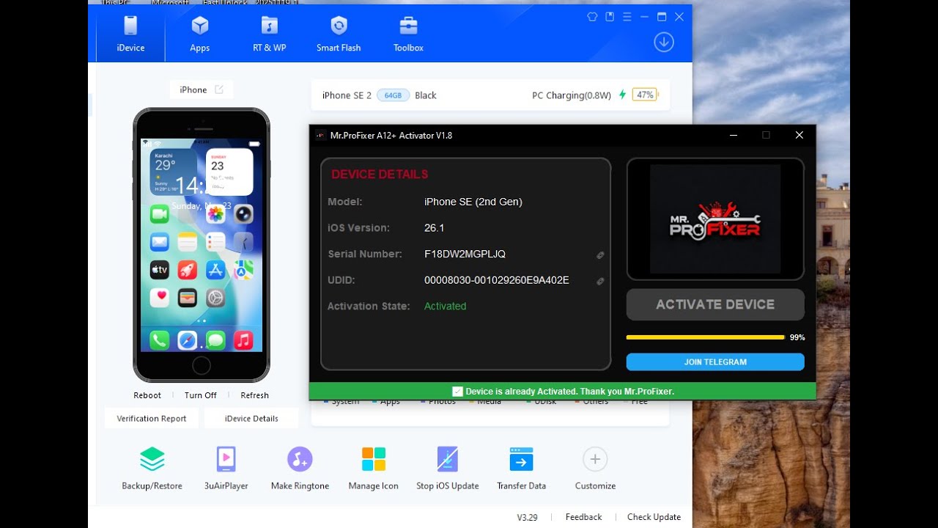Click Music icon in phone dock

(243, 340)
